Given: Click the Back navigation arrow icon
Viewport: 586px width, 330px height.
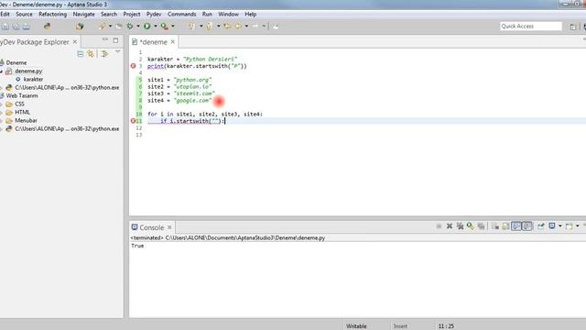Looking at the screenshot, I should tap(238, 27).
